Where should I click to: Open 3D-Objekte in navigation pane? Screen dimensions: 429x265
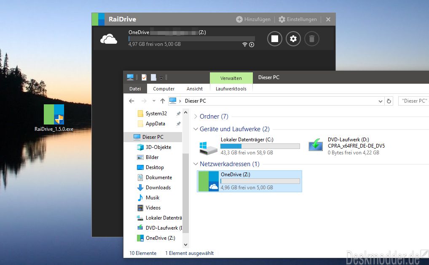click(154, 147)
